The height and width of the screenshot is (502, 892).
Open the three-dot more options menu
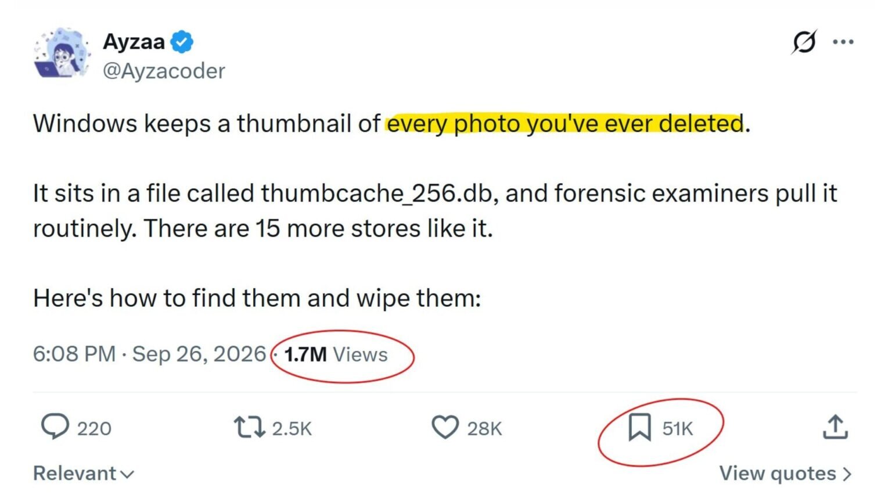[x=843, y=42]
